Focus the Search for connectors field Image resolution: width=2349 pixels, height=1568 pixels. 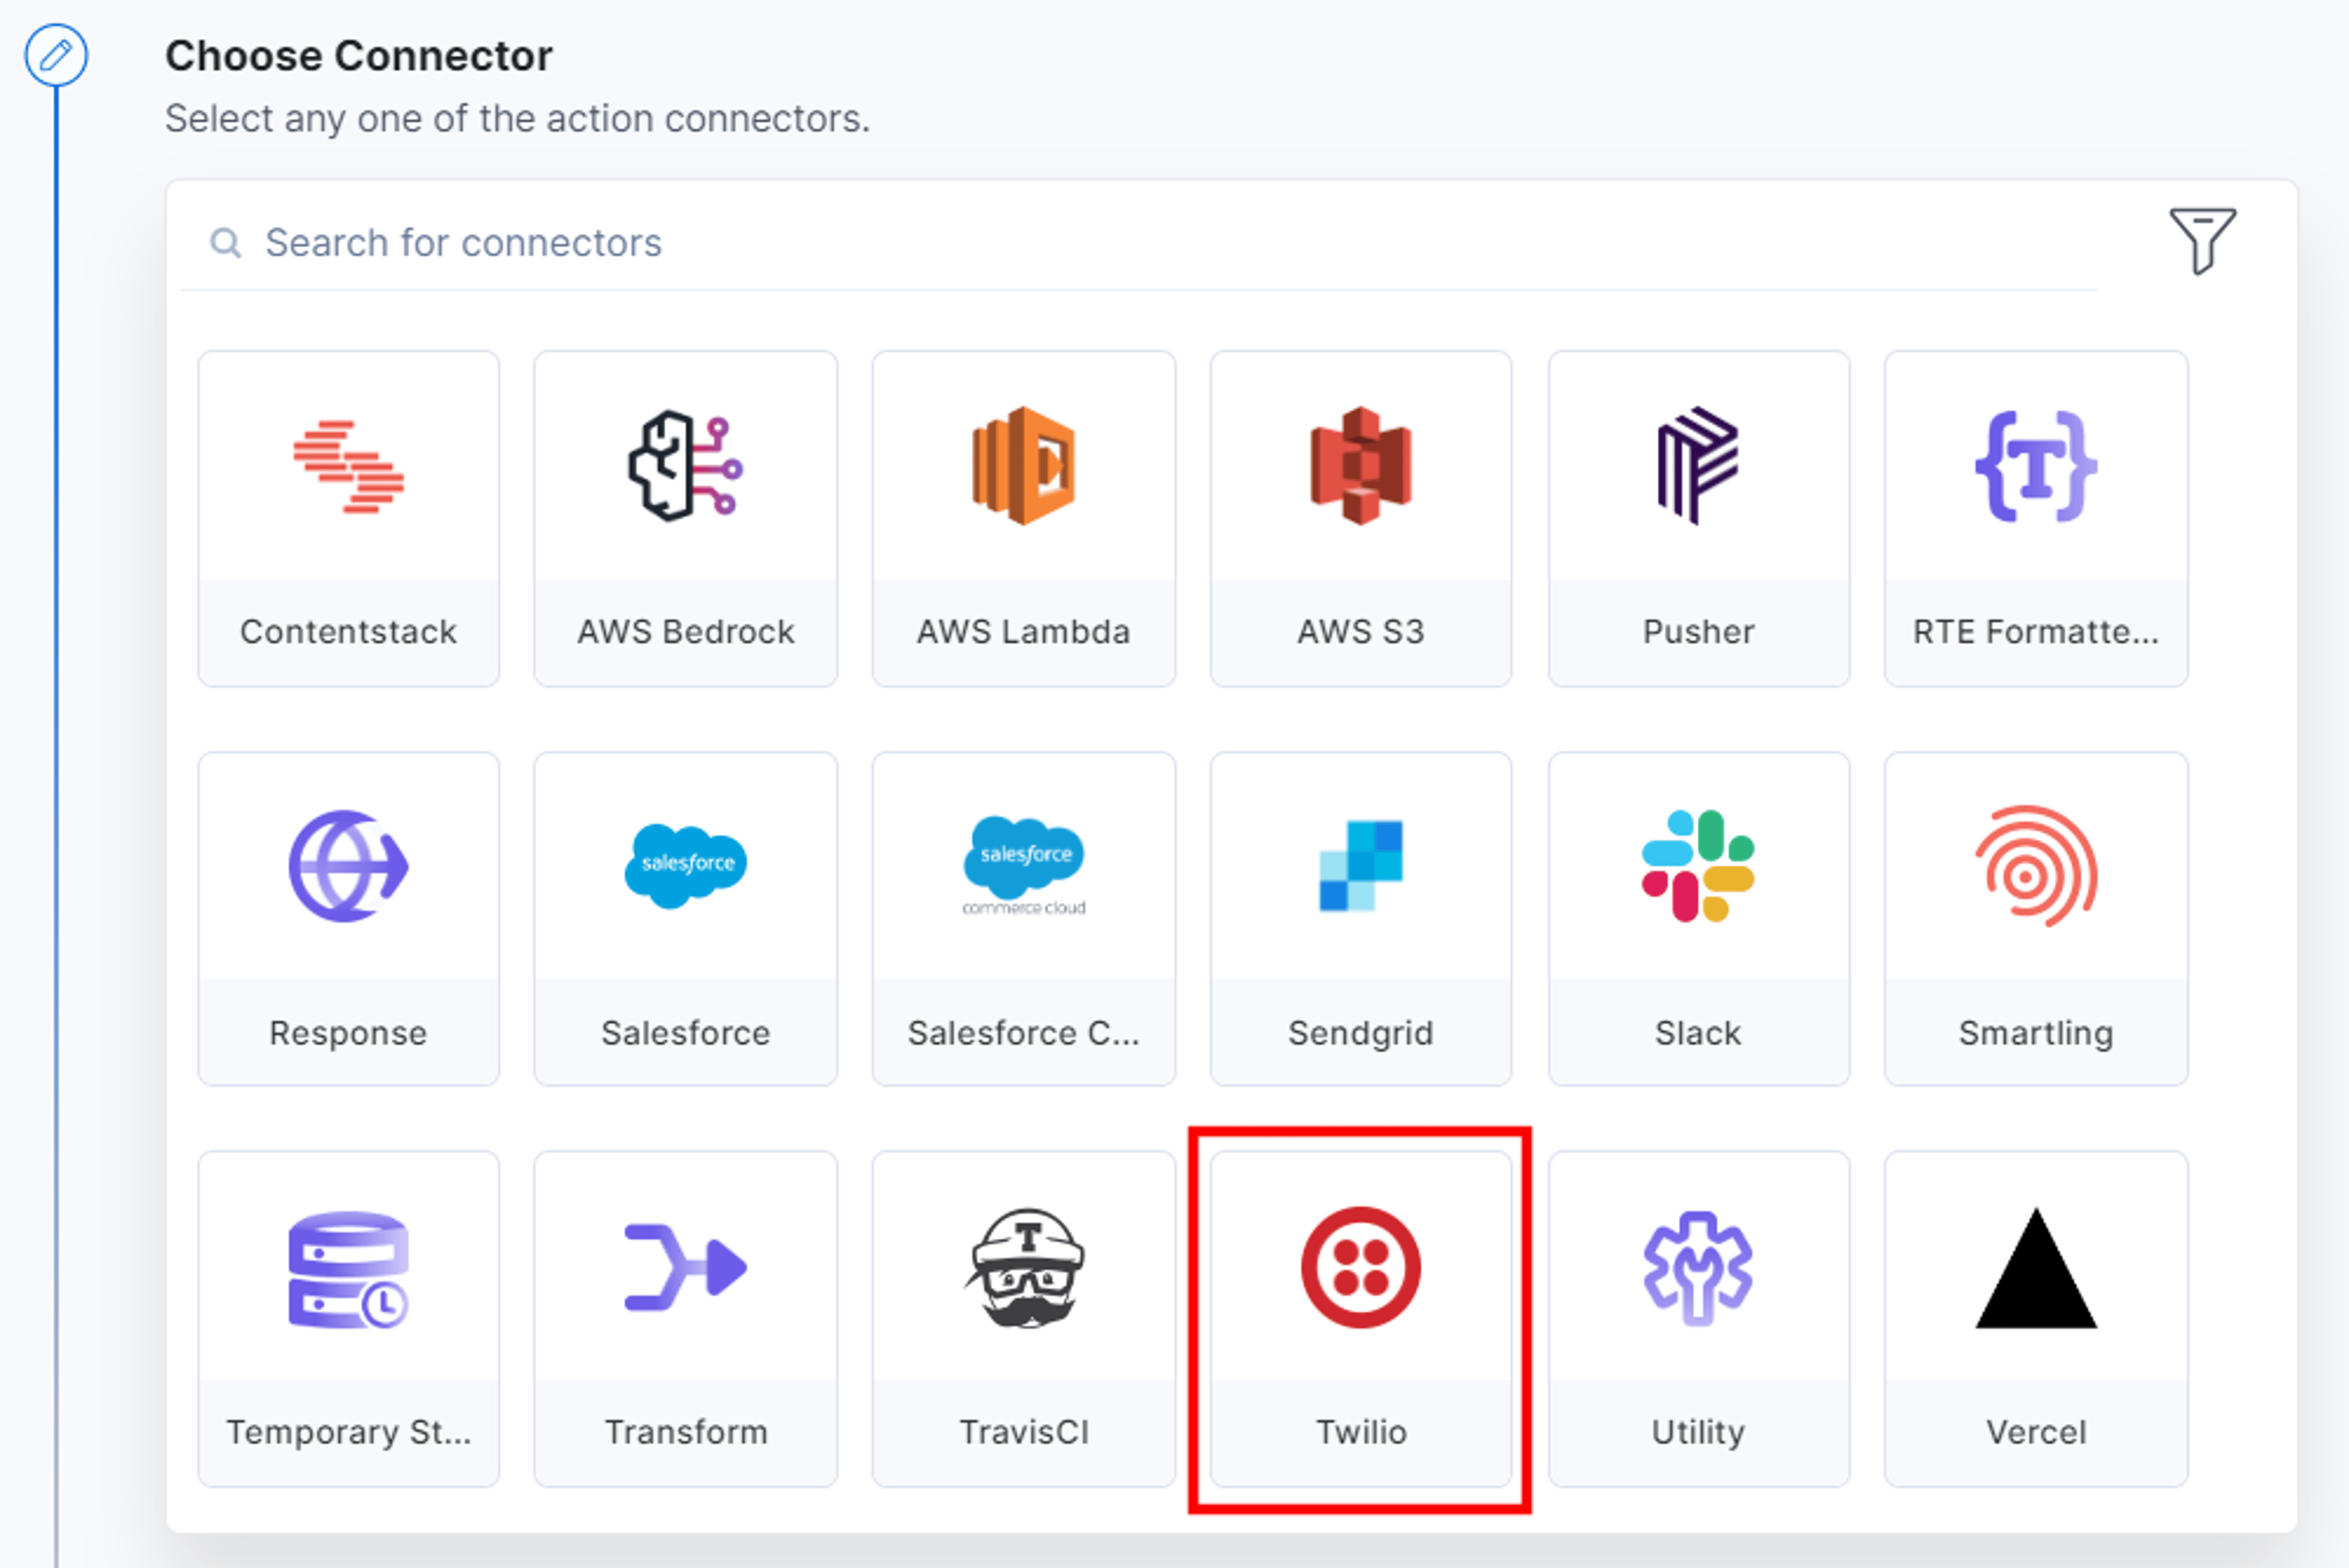pos(1138,242)
